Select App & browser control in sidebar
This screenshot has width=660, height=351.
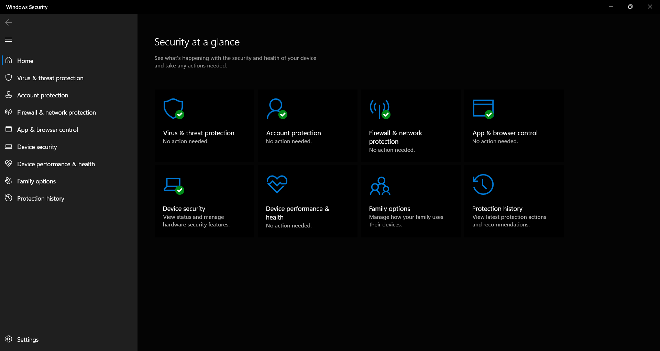tap(47, 130)
